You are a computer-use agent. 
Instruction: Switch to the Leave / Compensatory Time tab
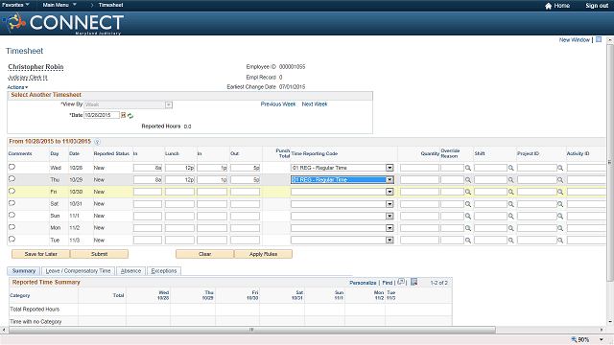78,270
